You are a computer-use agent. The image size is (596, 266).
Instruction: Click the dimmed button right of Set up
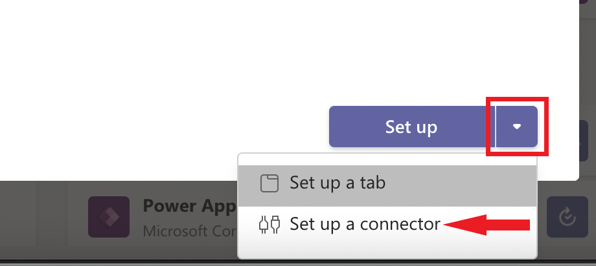587,139
